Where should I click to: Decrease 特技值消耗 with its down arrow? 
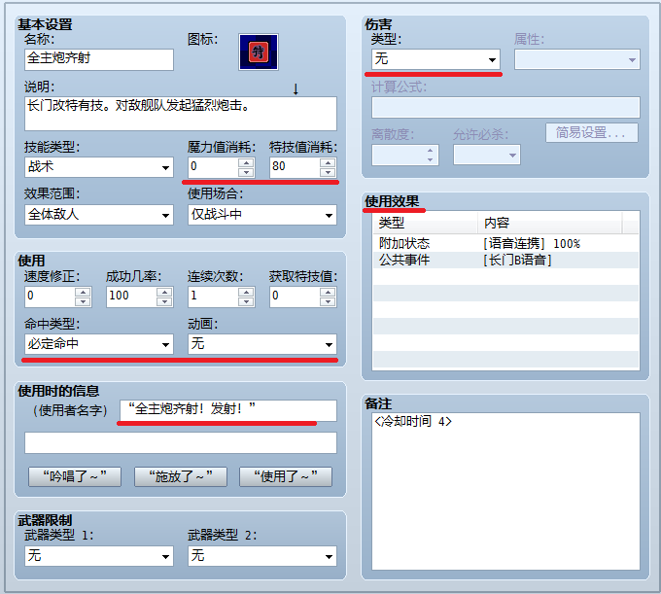point(328,172)
